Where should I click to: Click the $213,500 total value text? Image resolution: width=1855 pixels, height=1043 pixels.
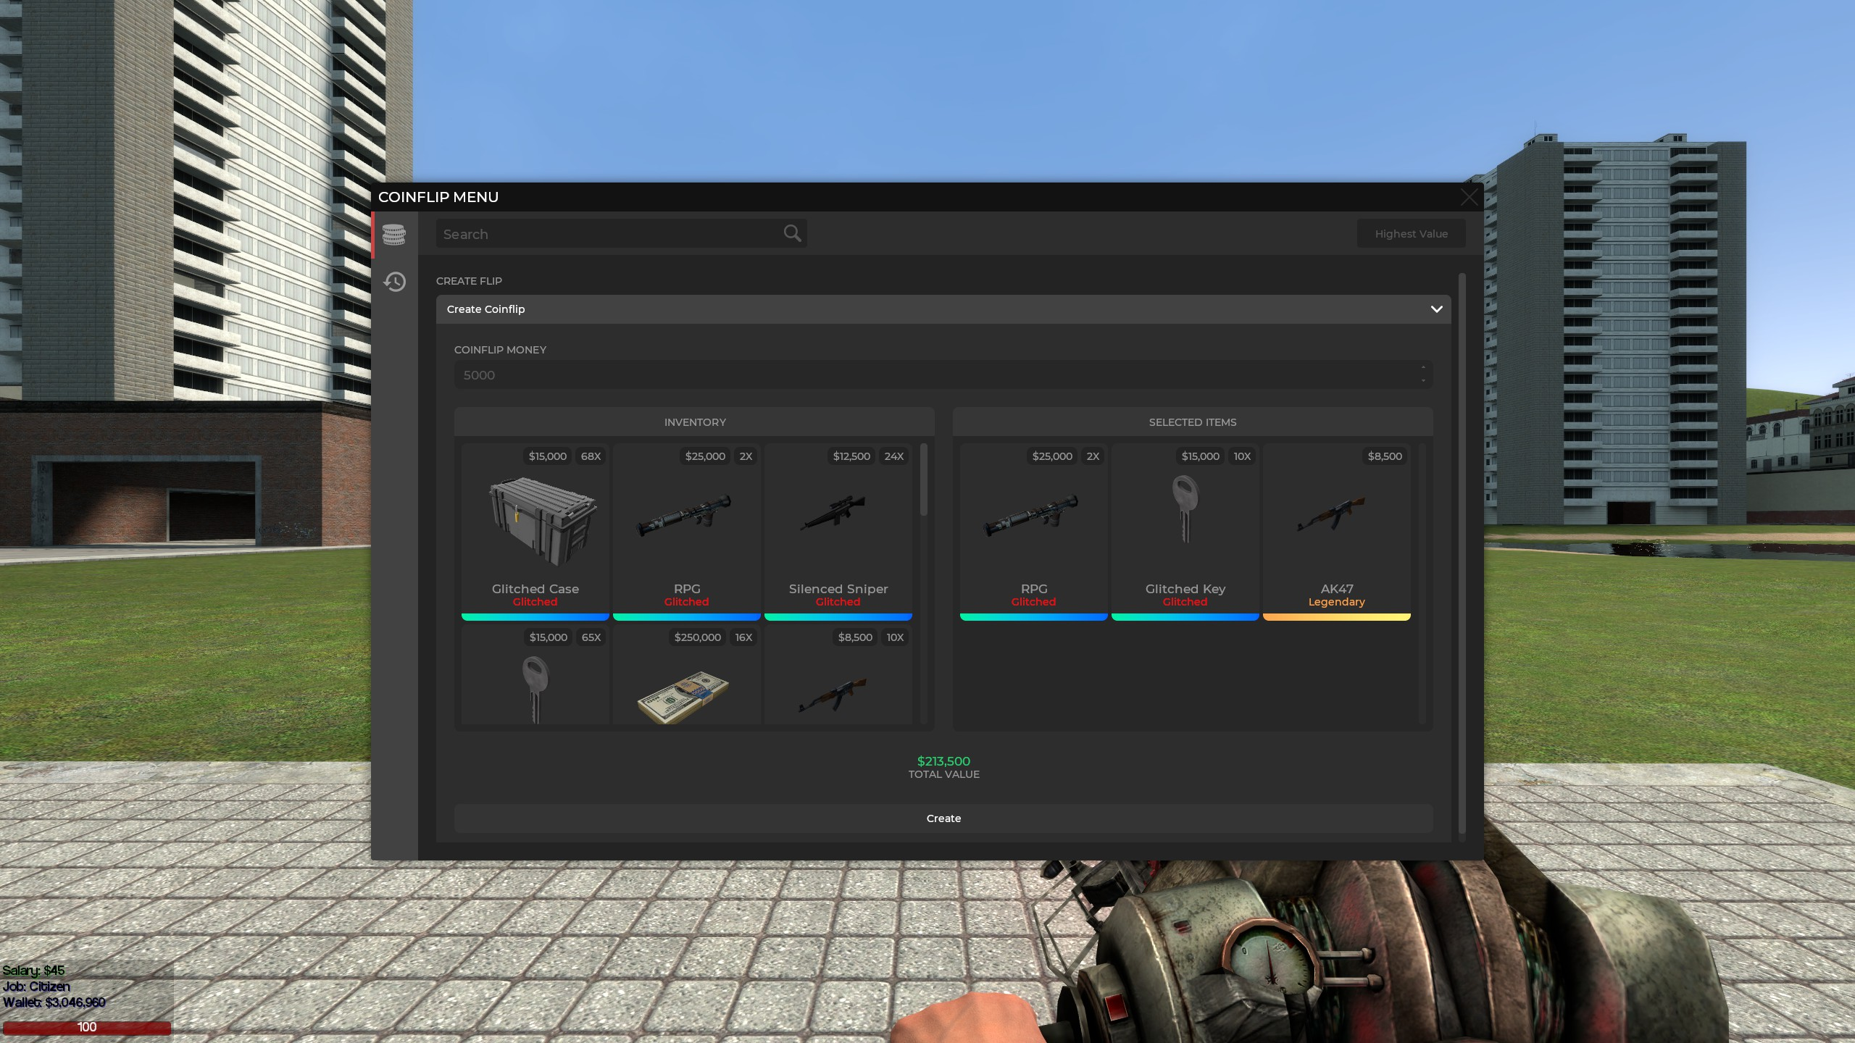point(943,761)
